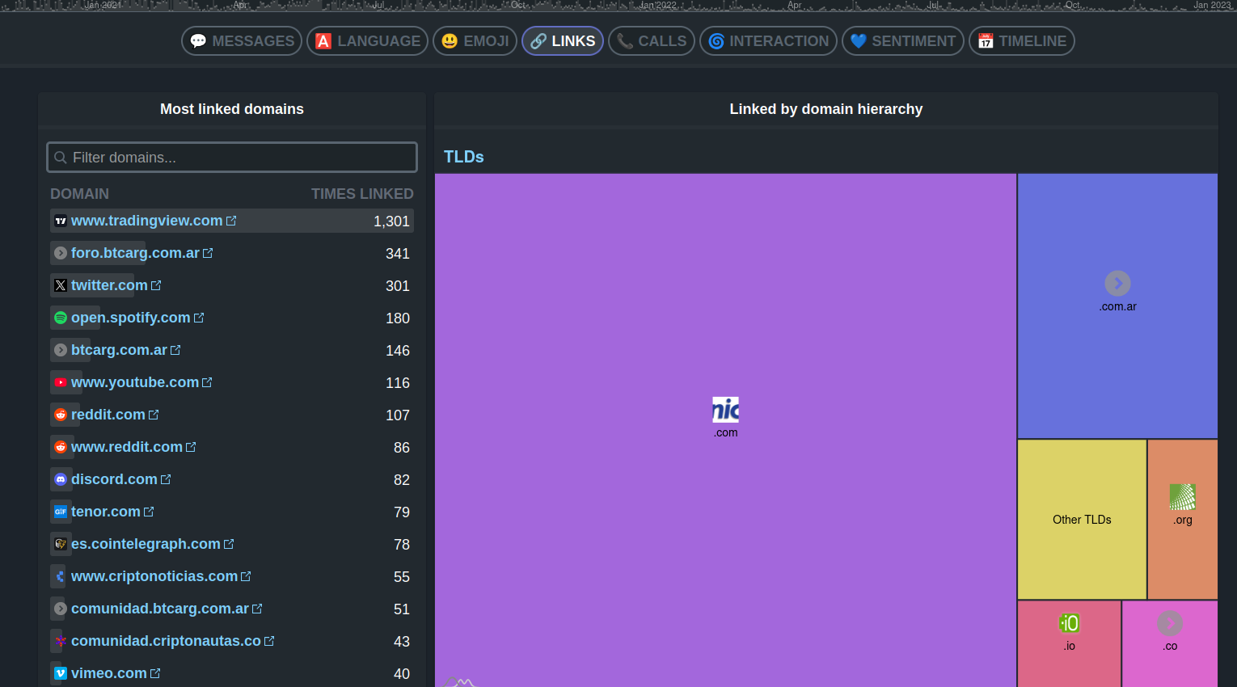Click the TradingView favicon icon
This screenshot has width=1237, height=687.
(61, 221)
